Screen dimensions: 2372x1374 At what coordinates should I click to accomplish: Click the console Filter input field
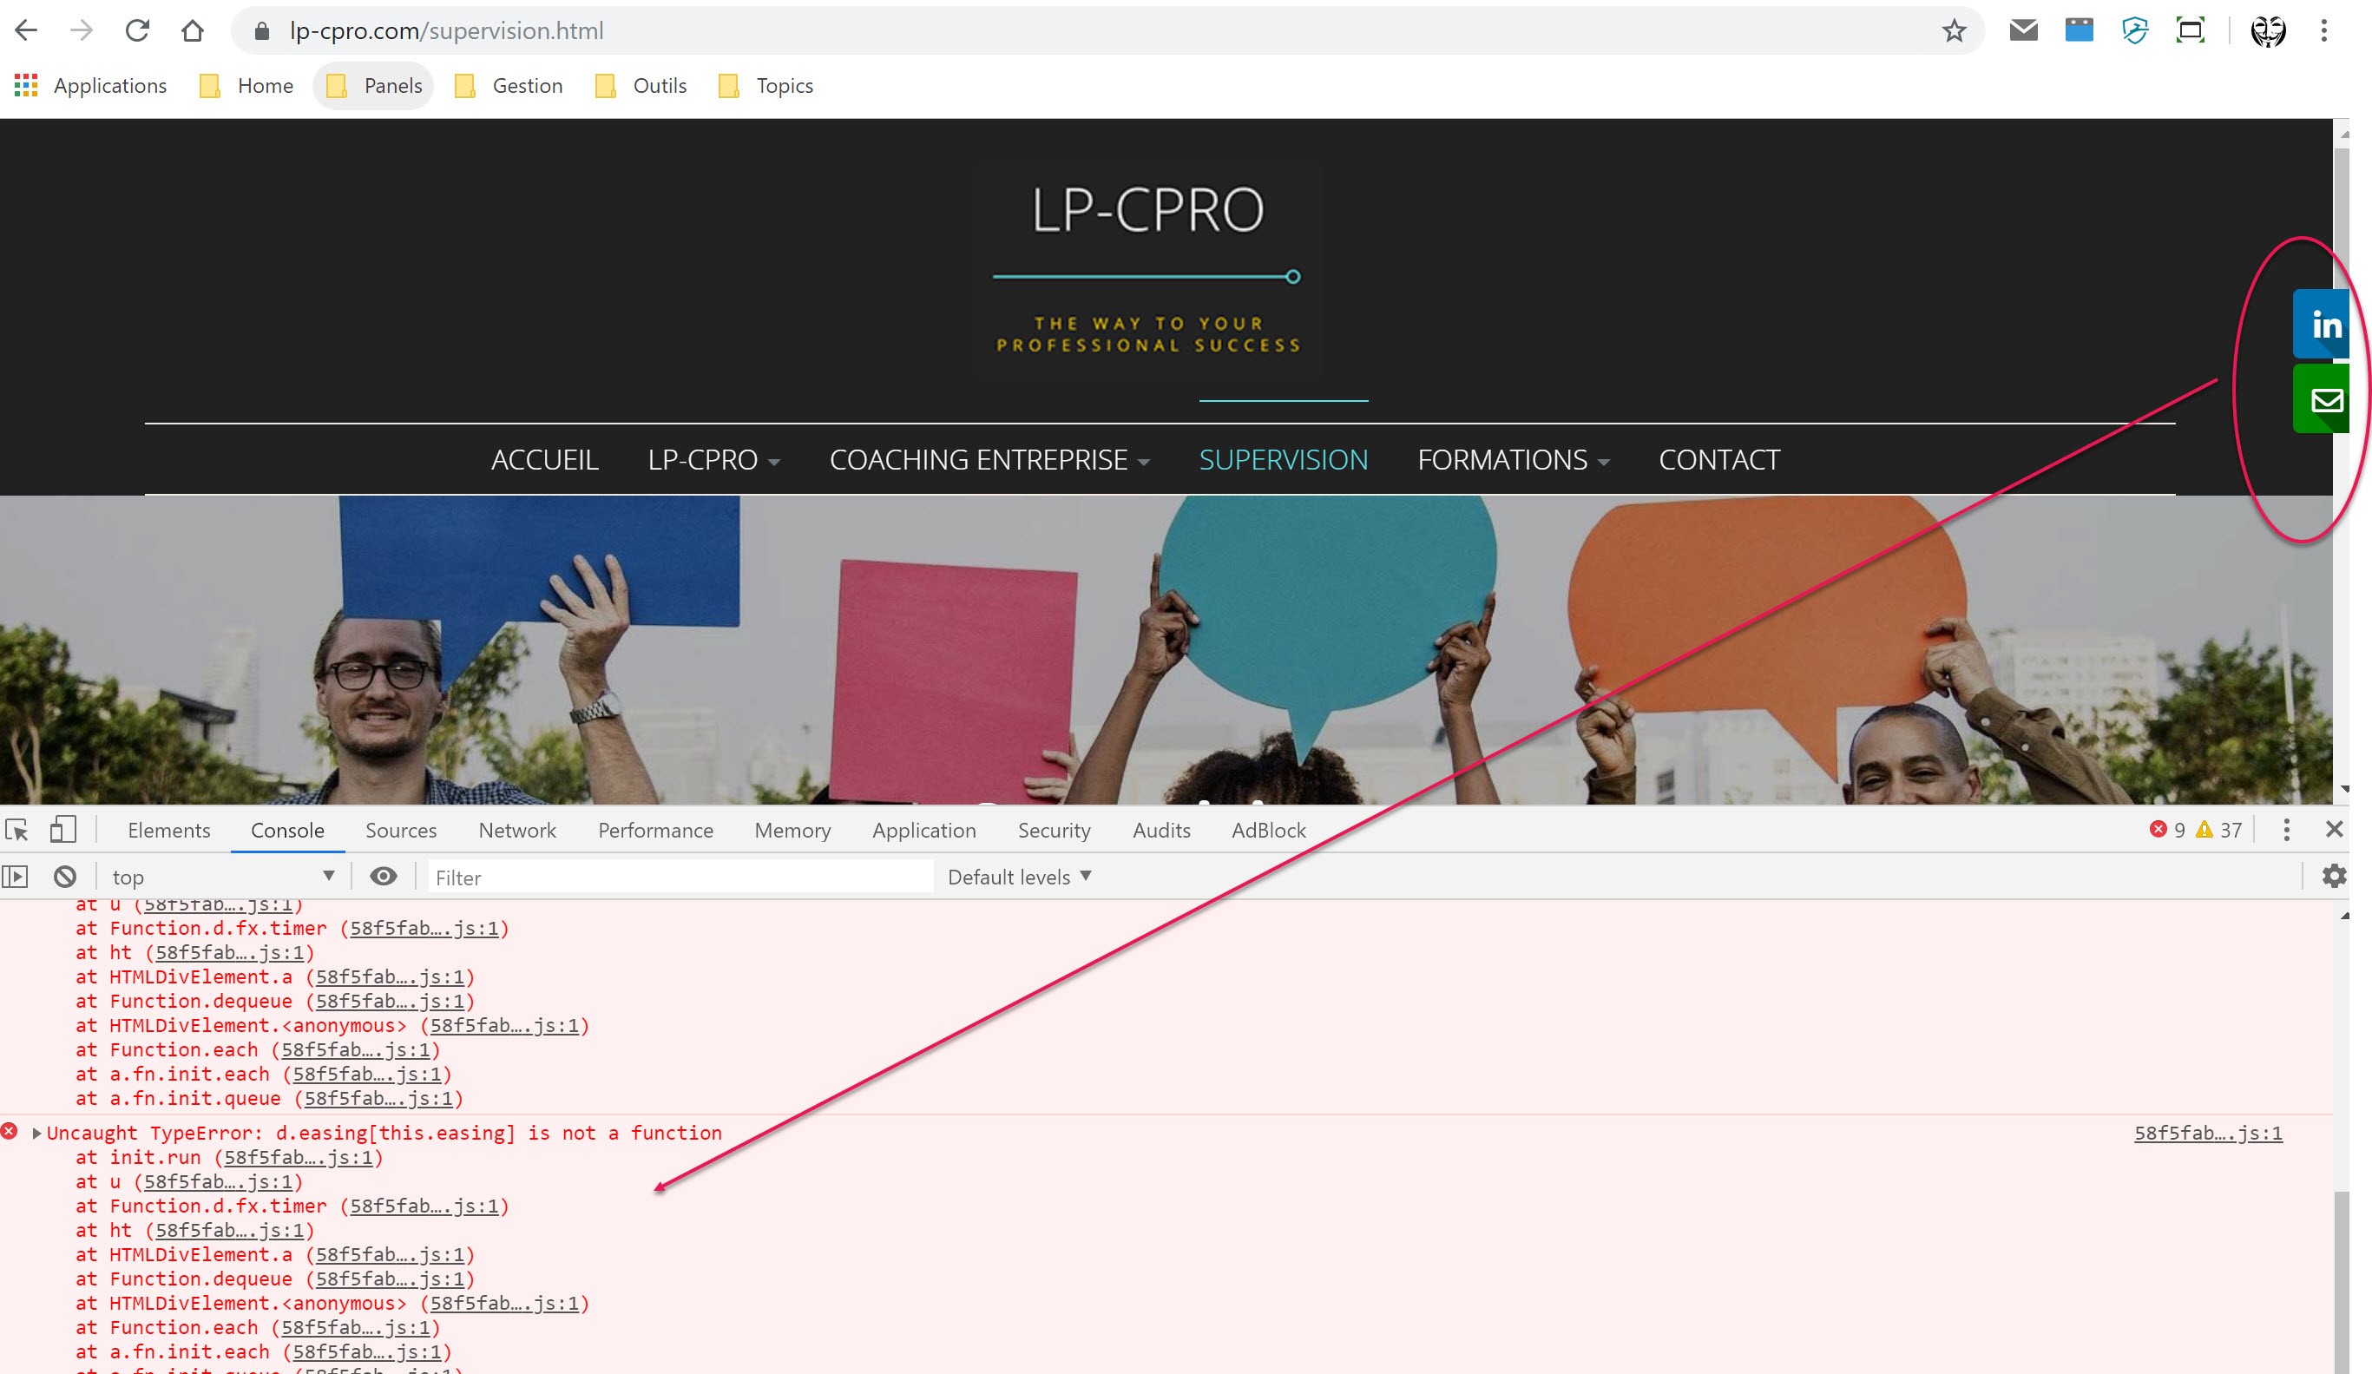[678, 878]
